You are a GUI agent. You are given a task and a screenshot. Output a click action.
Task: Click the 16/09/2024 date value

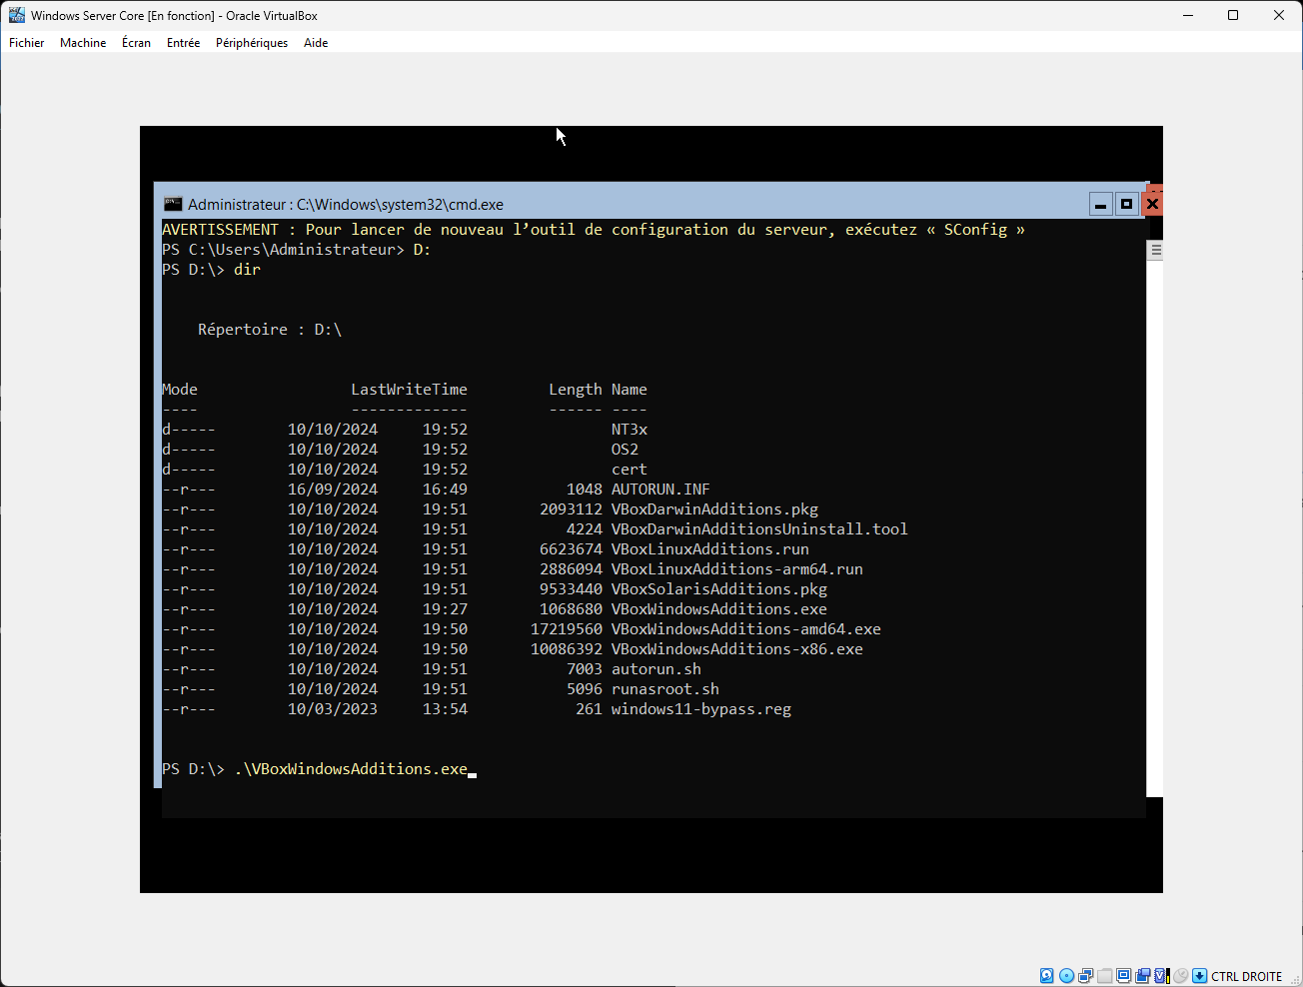pyautogui.click(x=333, y=490)
